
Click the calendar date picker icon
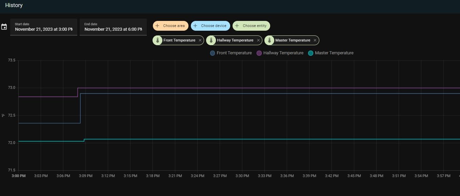4,27
